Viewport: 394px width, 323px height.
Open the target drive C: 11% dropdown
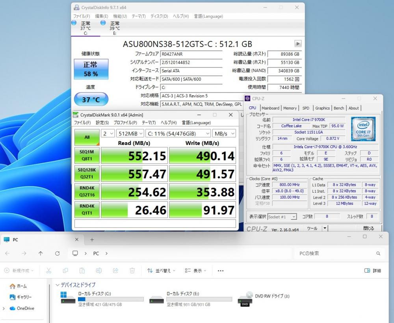[x=178, y=134]
